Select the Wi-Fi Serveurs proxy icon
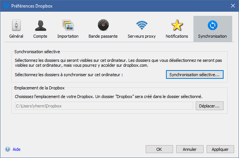 pos(142,25)
